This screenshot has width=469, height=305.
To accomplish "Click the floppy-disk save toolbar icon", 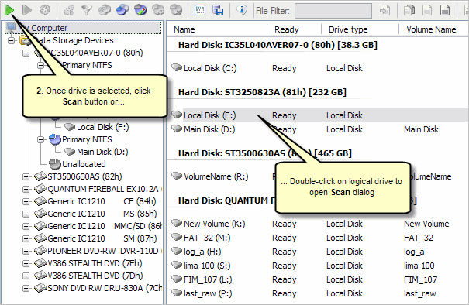I will (x=218, y=10).
